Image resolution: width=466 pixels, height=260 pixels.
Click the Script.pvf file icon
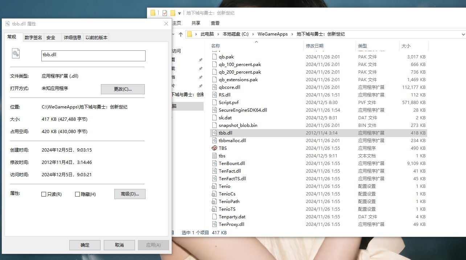click(x=215, y=102)
